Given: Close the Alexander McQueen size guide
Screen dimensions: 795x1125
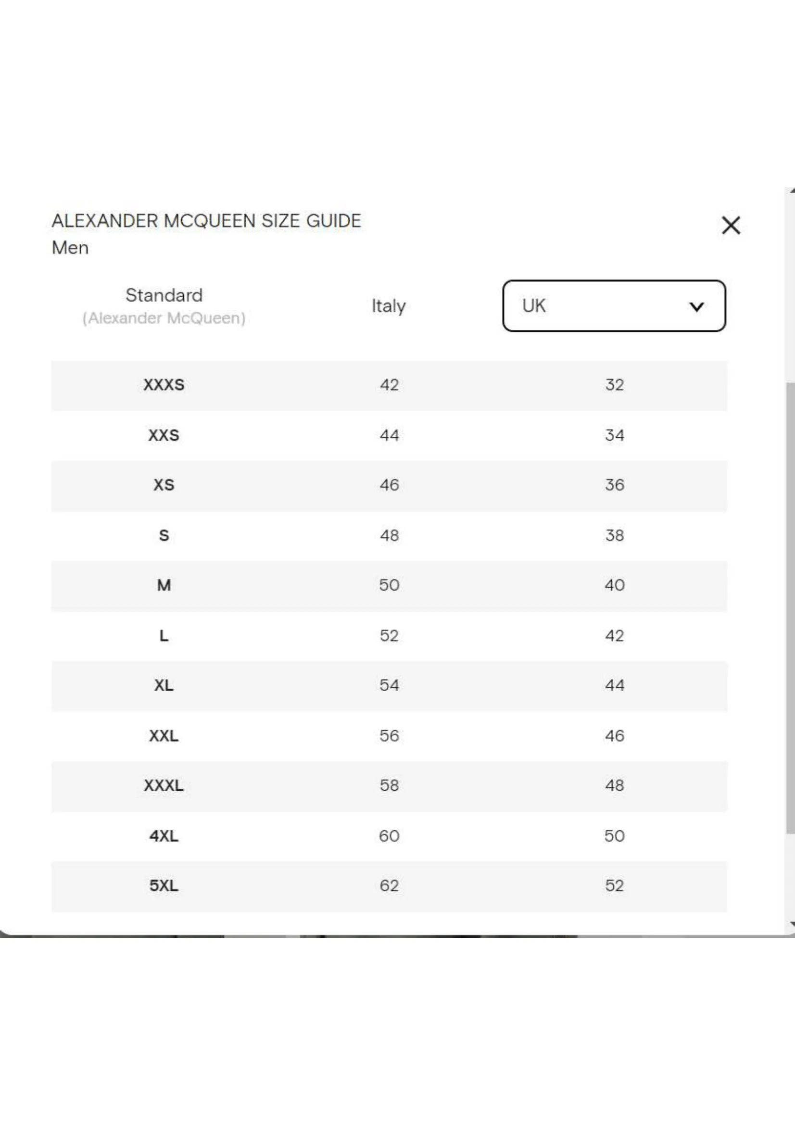Looking at the screenshot, I should pos(731,226).
